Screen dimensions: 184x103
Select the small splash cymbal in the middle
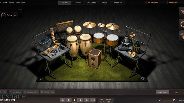101,25
